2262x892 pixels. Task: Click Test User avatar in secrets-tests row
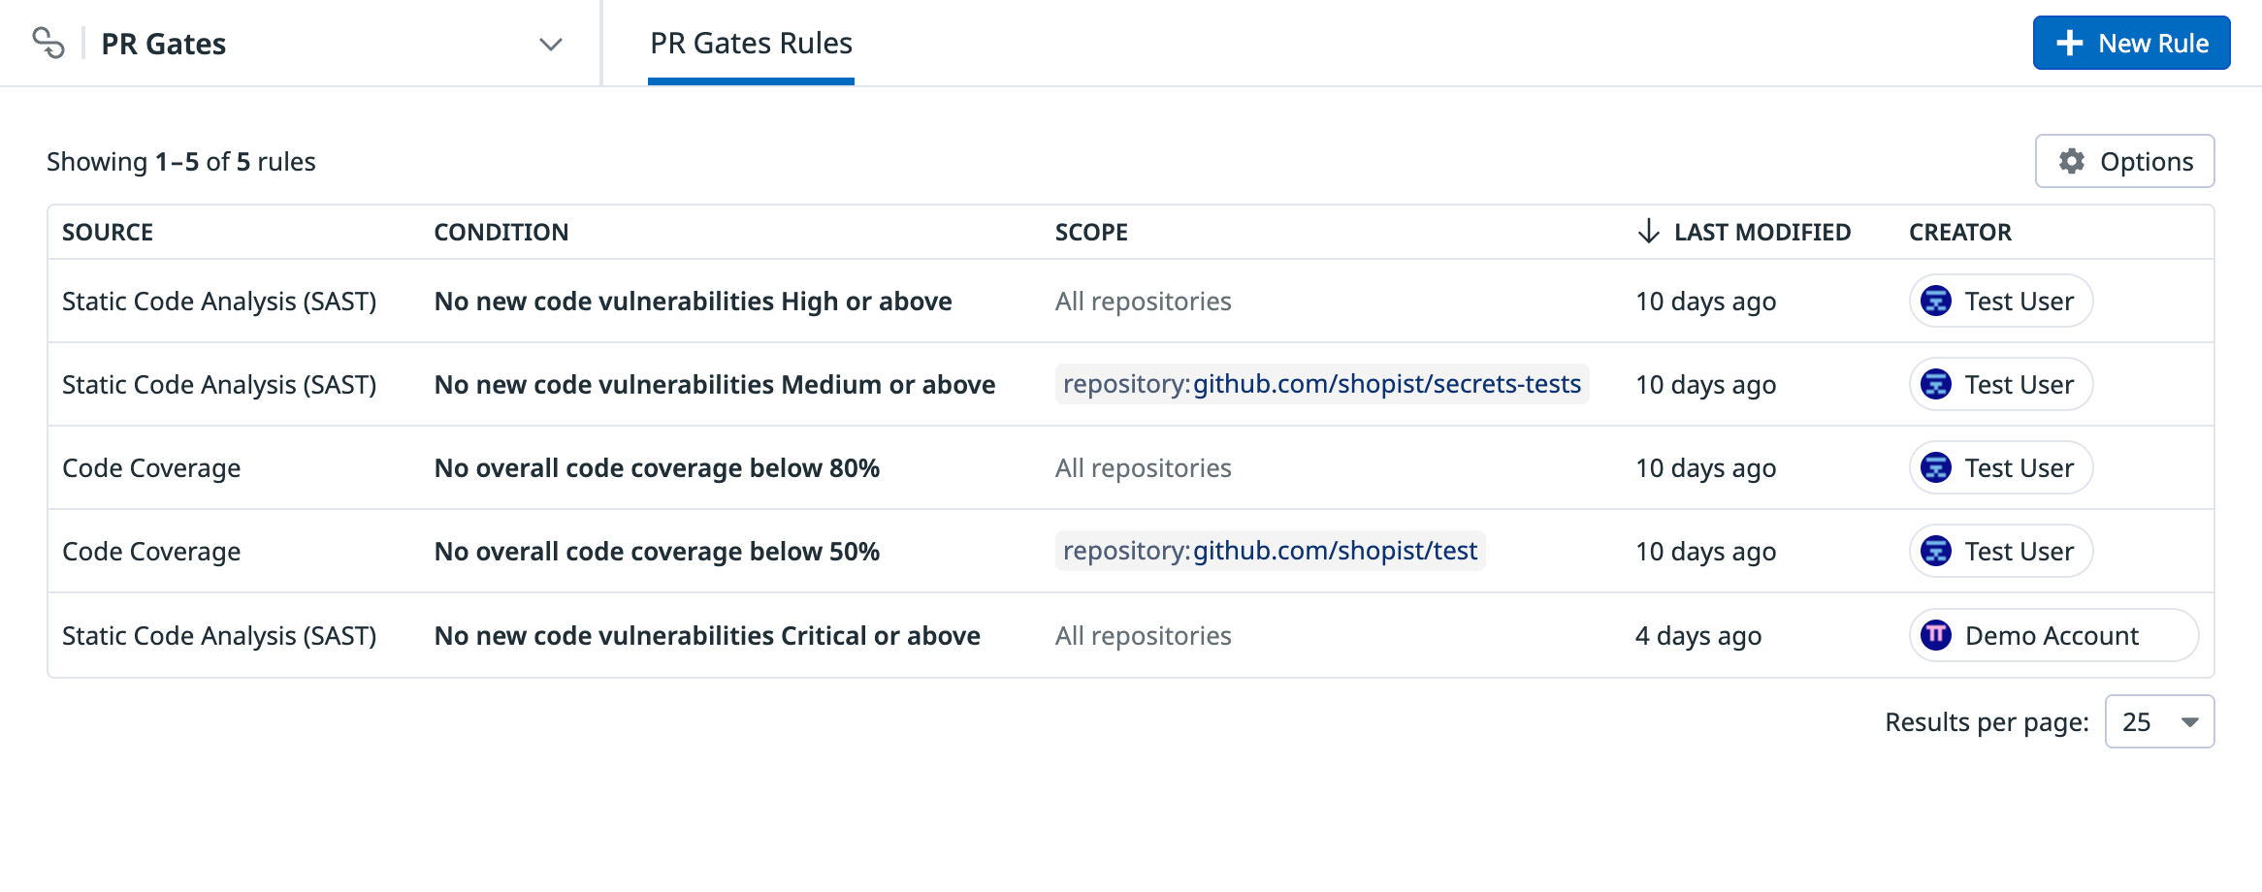tap(1936, 385)
